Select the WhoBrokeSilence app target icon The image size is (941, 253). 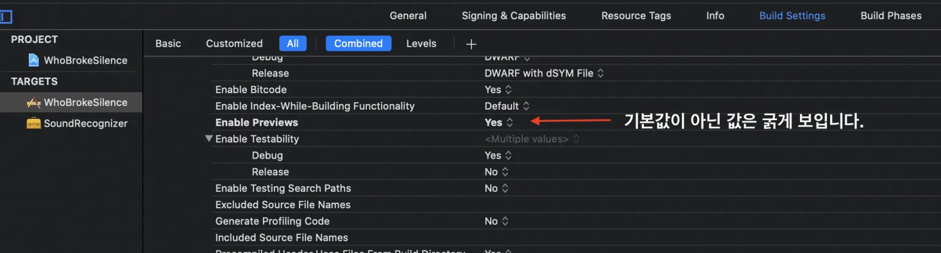34,102
